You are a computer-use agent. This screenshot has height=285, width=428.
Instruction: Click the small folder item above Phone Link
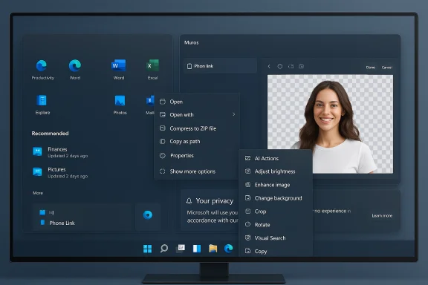tap(42, 212)
